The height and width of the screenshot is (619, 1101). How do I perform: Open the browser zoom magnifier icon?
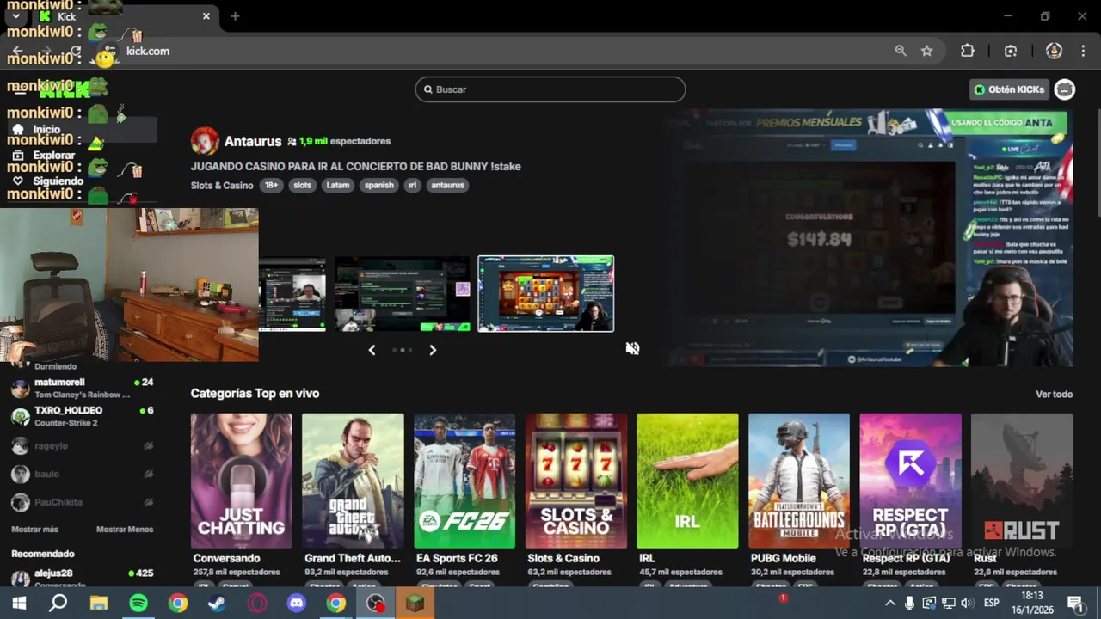point(901,51)
